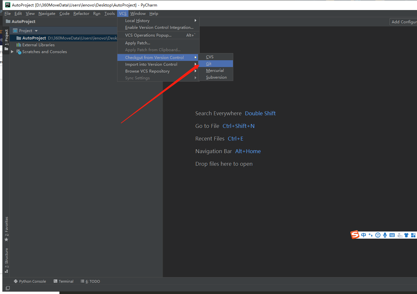Close the open VCS menu
The image size is (417, 294).
click(123, 13)
